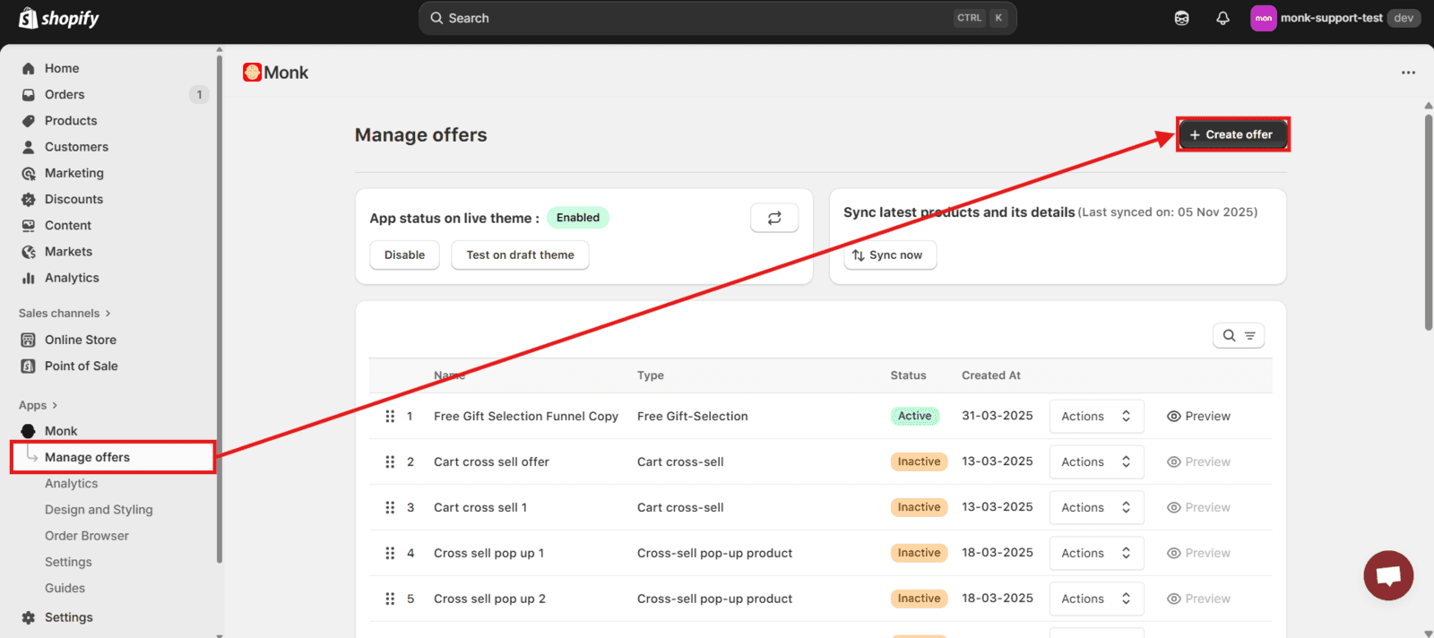Expand the Sales channels section
This screenshot has height=638, width=1434.
[x=65, y=313]
